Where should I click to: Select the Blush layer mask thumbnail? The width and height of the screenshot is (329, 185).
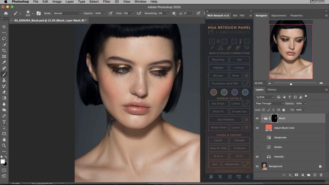[274, 118]
